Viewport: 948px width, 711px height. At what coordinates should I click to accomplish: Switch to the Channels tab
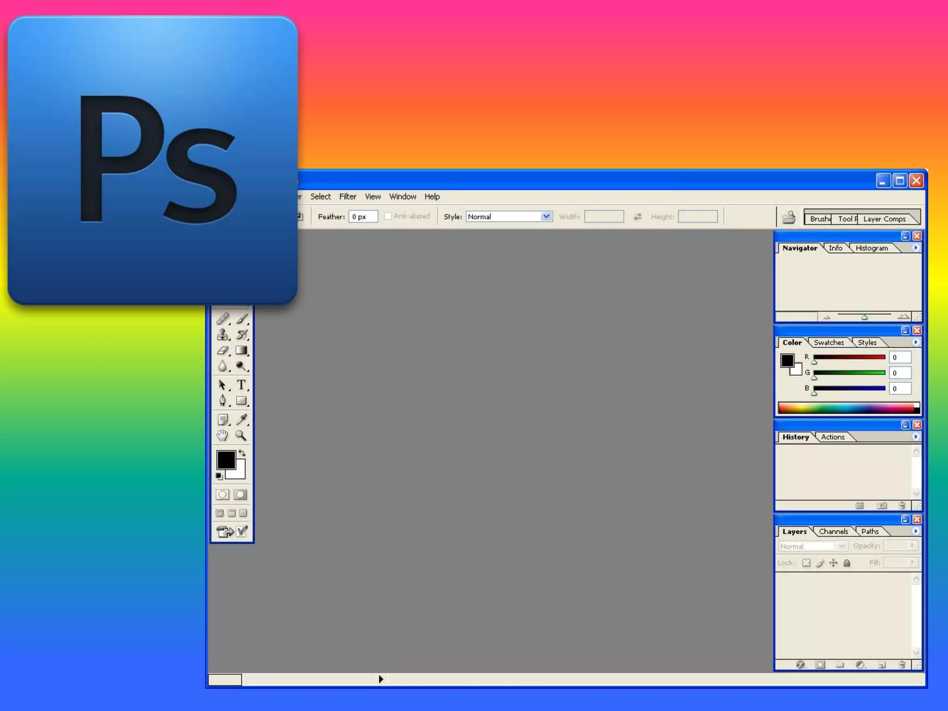pos(833,531)
